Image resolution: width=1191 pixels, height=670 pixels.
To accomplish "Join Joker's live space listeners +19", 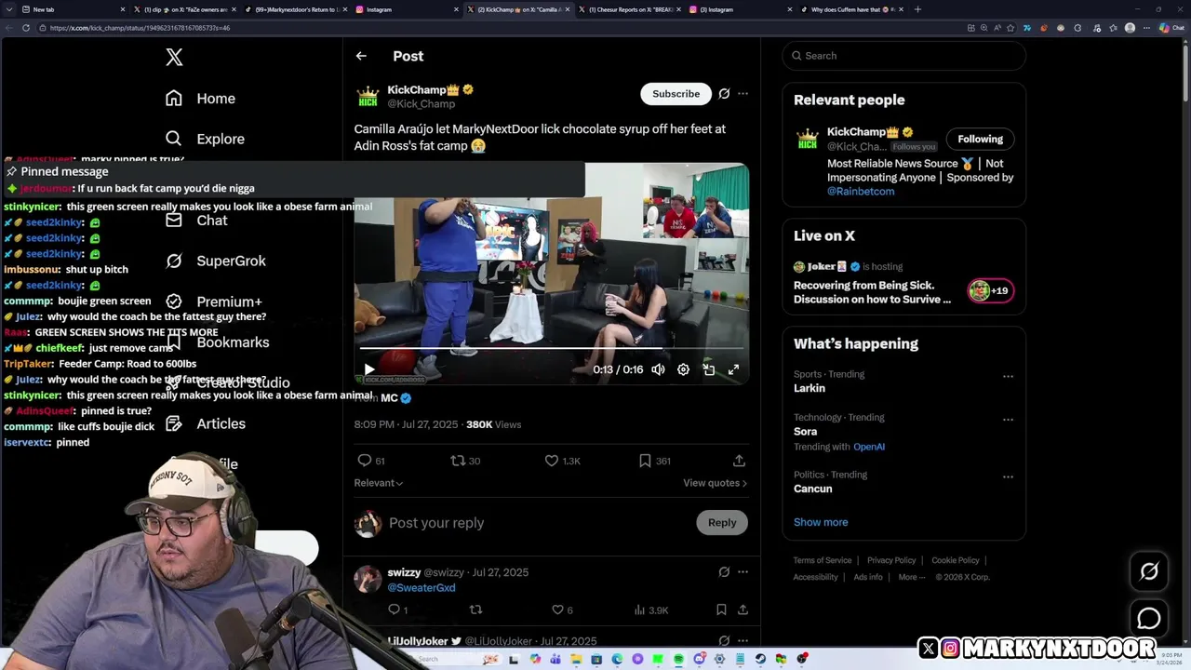I will (x=990, y=290).
